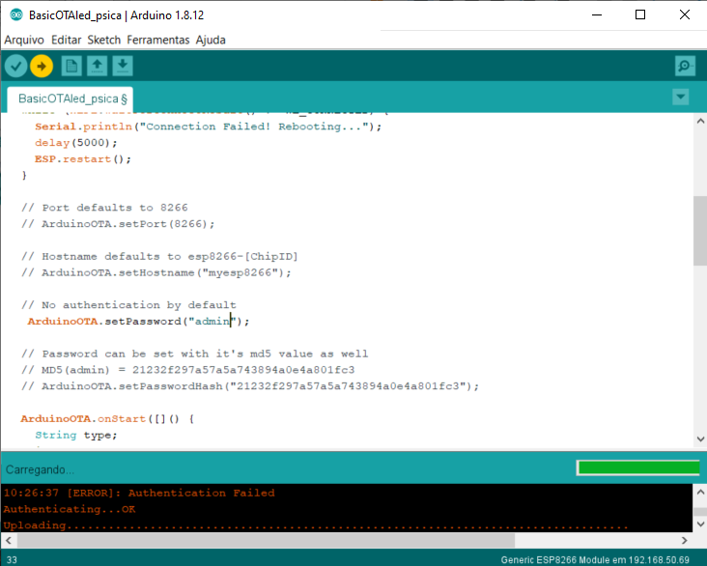Click the comment 'Hostname defaults to esp8266-[ChipID]'
The height and width of the screenshot is (566, 707).
point(159,256)
